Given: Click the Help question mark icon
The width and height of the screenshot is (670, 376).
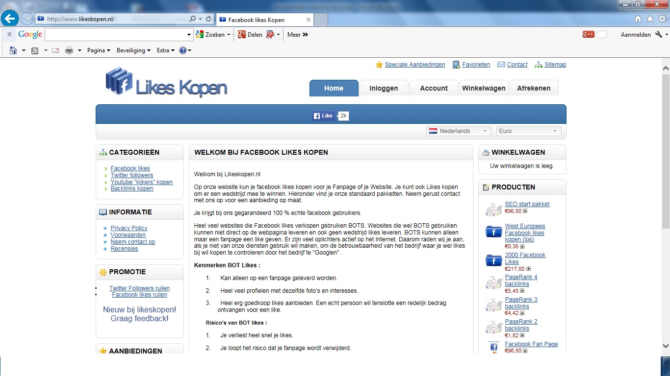Looking at the screenshot, I should 183,50.
